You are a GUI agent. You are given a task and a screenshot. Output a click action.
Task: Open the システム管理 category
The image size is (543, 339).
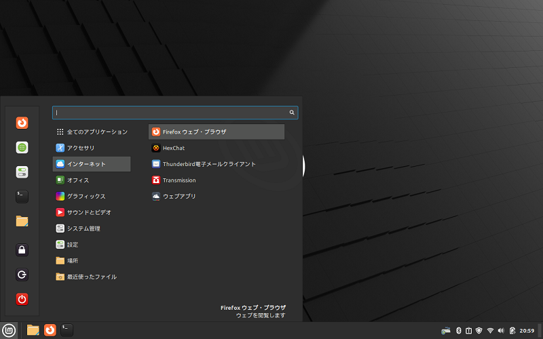92,228
